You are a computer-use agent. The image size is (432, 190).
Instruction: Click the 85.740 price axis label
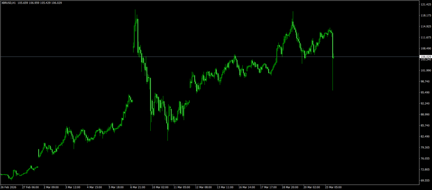426,126
